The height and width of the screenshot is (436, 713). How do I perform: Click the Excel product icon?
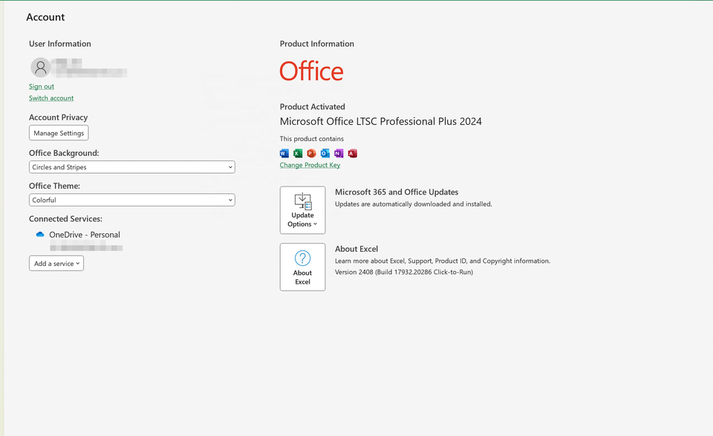(x=298, y=153)
